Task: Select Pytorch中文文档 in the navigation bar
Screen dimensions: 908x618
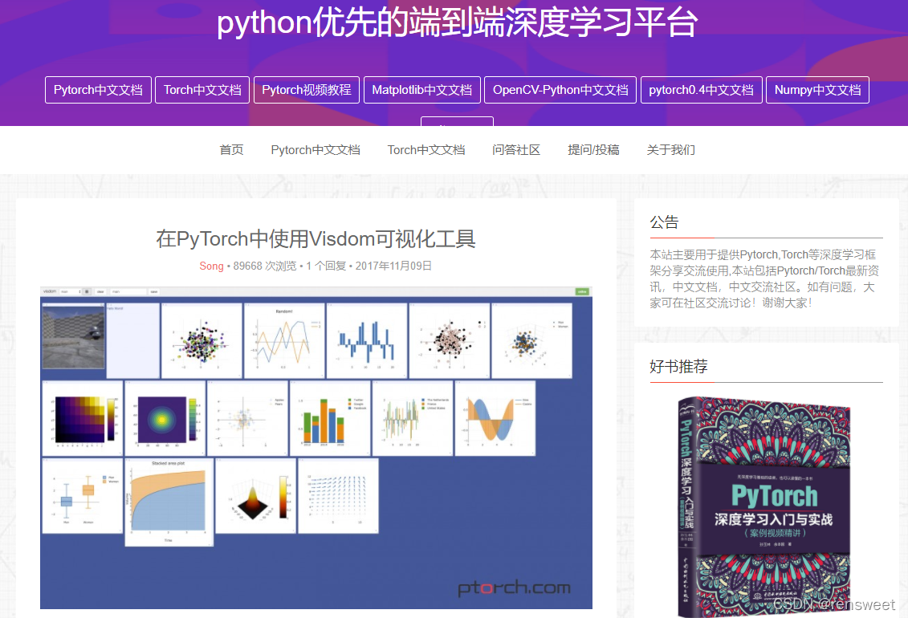Action: [315, 150]
